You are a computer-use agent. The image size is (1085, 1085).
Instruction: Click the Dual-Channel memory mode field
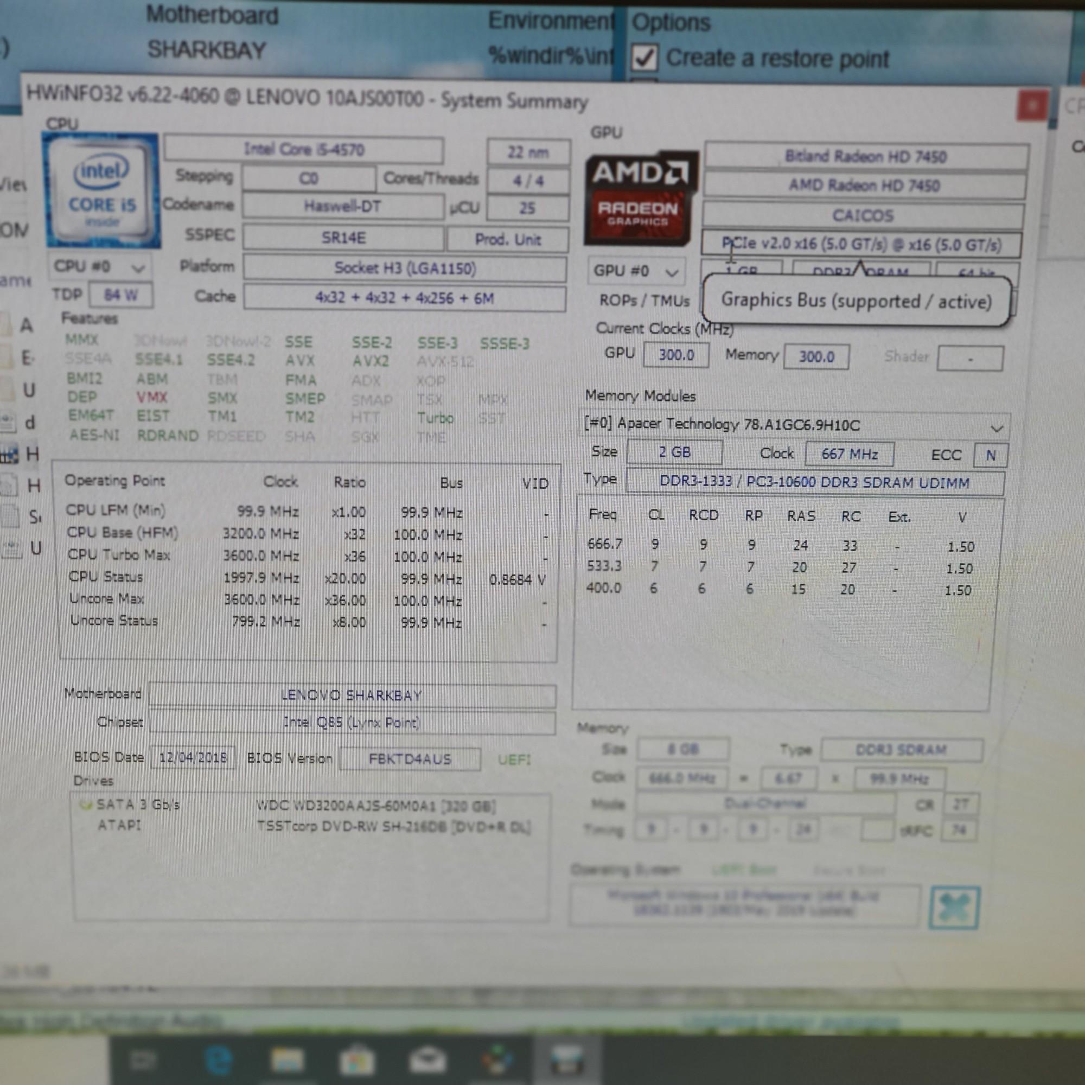765,804
